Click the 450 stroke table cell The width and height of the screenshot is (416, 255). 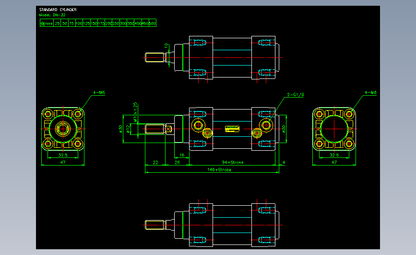coord(145,23)
